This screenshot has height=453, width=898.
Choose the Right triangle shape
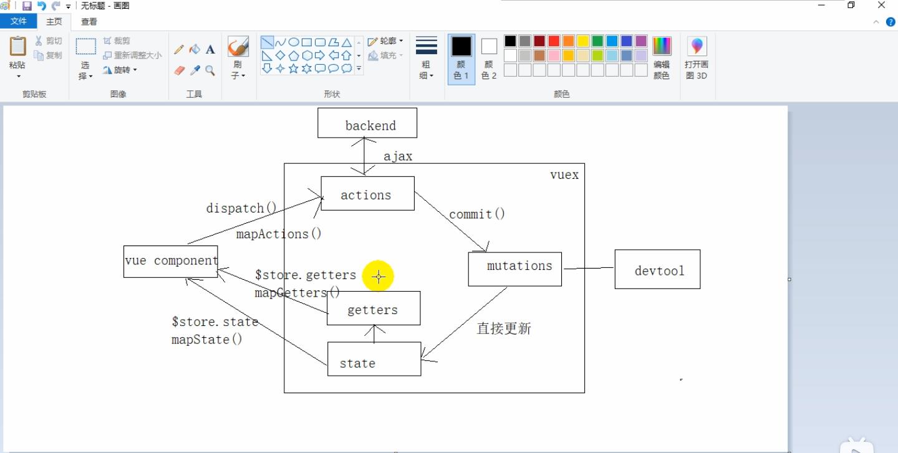(267, 55)
